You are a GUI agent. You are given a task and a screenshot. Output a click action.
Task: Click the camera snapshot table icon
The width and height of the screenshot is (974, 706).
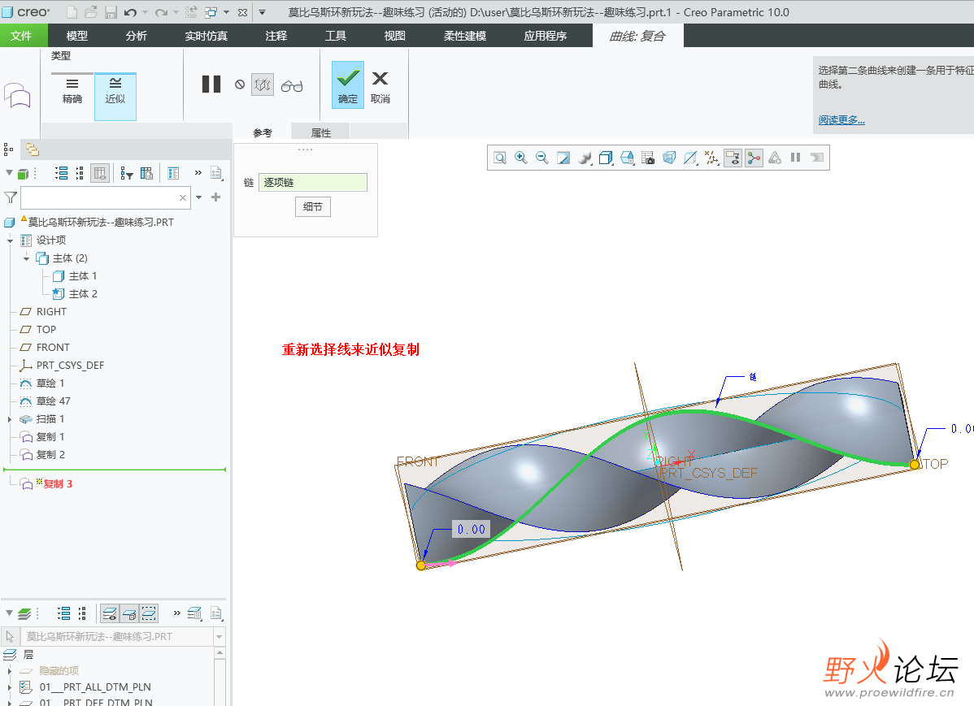pyautogui.click(x=648, y=158)
